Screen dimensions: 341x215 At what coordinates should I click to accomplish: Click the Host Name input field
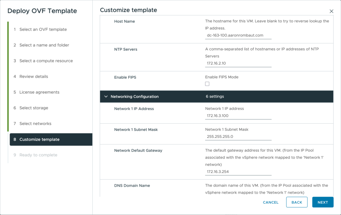[238, 35]
